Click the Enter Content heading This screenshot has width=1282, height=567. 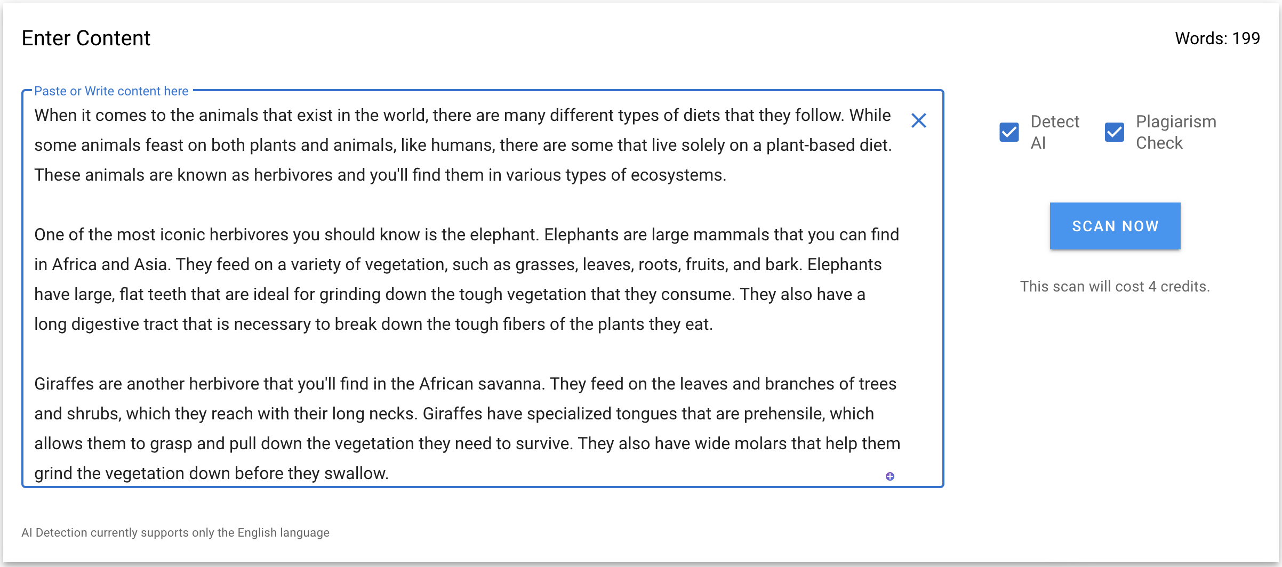(x=86, y=38)
